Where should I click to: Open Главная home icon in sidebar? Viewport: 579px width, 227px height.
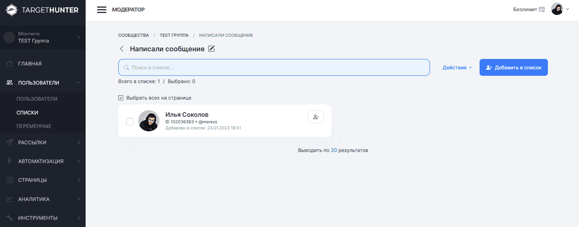point(10,64)
